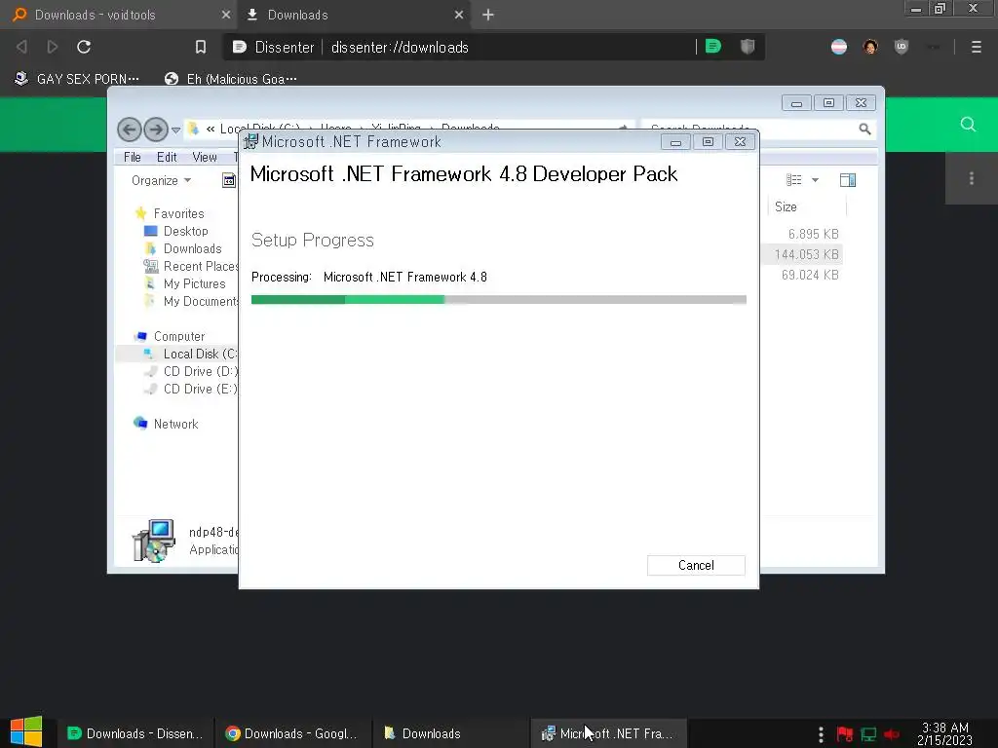Screen dimensions: 998x748
Task: Open Organize dropdown in Explorer
Action: click(161, 180)
